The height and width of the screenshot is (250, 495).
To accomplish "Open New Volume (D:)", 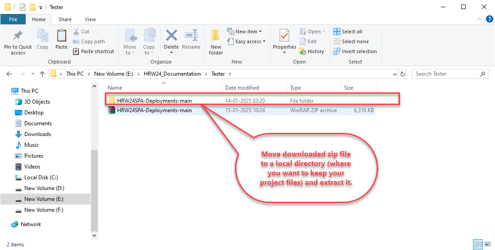I will [40, 188].
